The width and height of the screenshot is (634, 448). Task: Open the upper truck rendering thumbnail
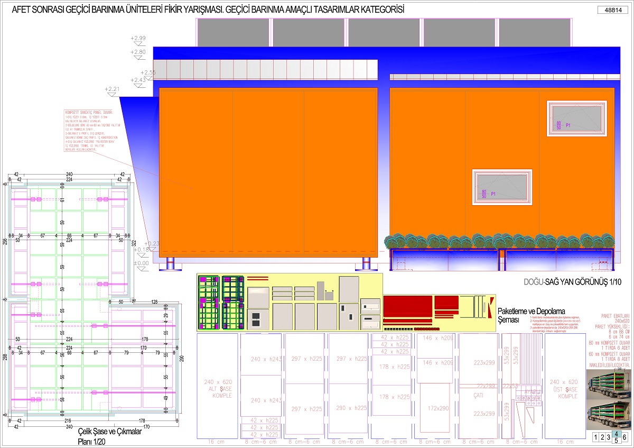[608, 385]
